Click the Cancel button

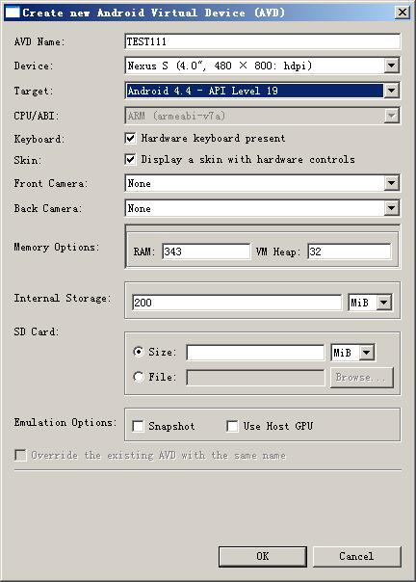click(357, 556)
